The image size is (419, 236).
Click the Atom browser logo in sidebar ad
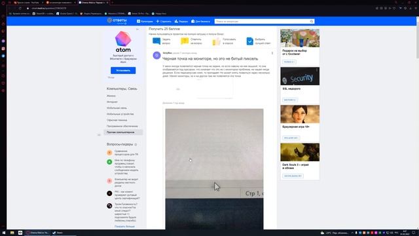[x=123, y=39]
